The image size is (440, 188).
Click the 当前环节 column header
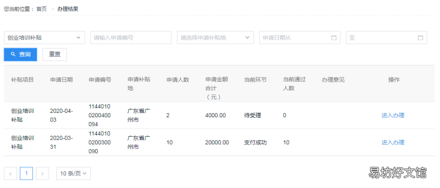tap(255, 80)
